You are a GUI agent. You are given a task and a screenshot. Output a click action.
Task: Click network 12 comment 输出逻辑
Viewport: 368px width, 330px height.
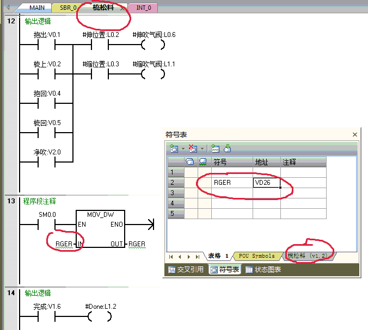click(x=38, y=21)
